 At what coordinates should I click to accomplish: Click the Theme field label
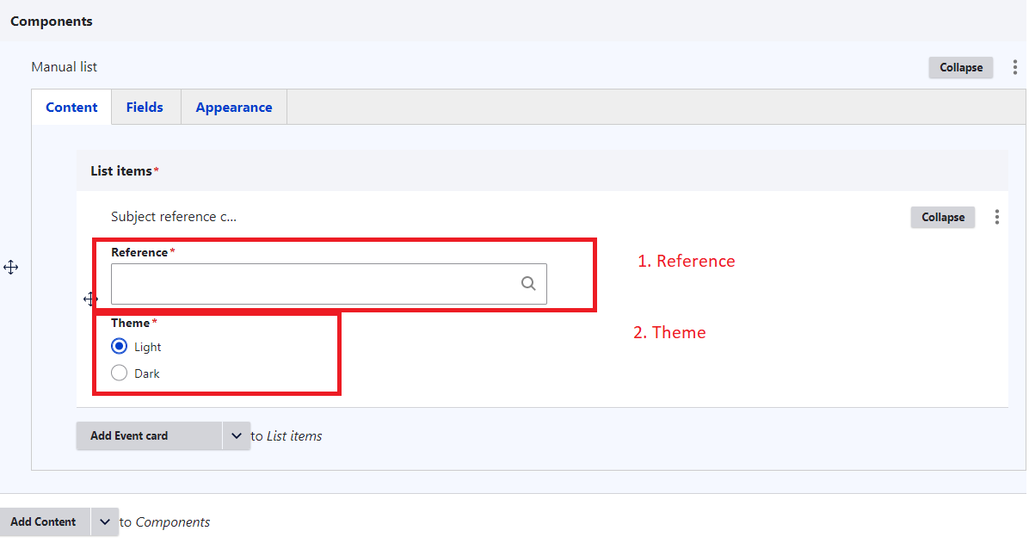pos(130,323)
